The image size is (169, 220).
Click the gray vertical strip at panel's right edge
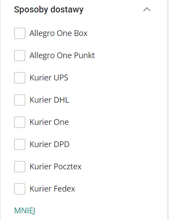pos(168,110)
